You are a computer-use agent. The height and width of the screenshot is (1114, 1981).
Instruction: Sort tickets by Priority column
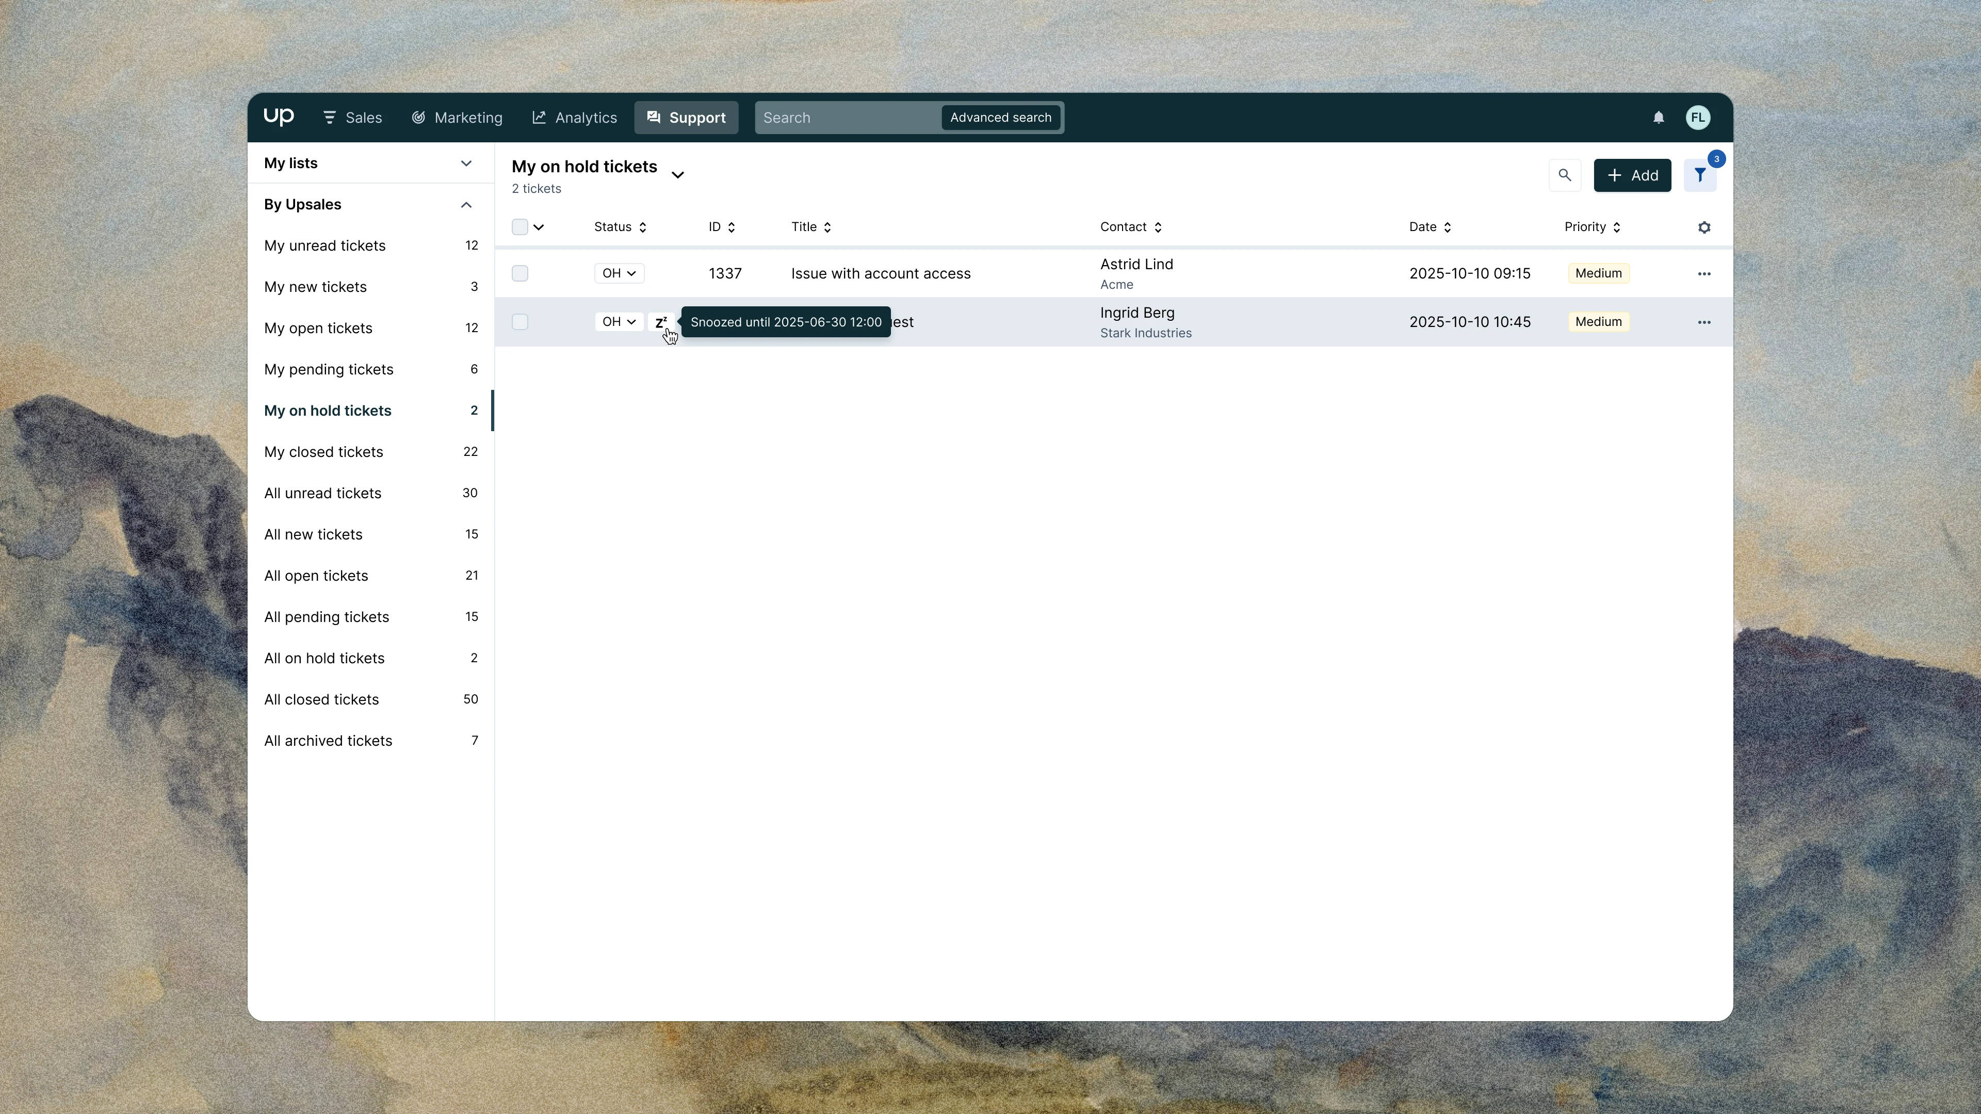click(x=1593, y=227)
